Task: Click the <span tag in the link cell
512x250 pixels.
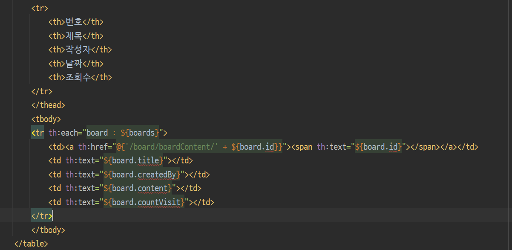Action: [x=302, y=147]
